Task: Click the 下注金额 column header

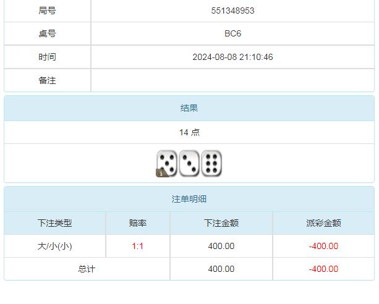Action: [221, 223]
